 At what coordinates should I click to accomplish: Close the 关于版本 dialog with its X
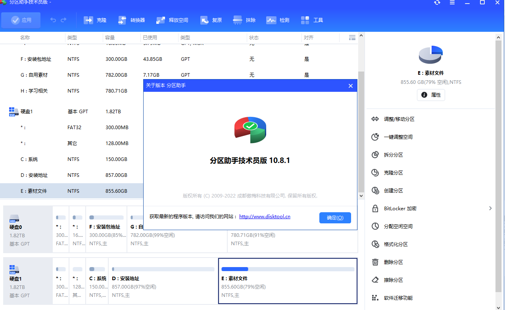click(x=350, y=85)
